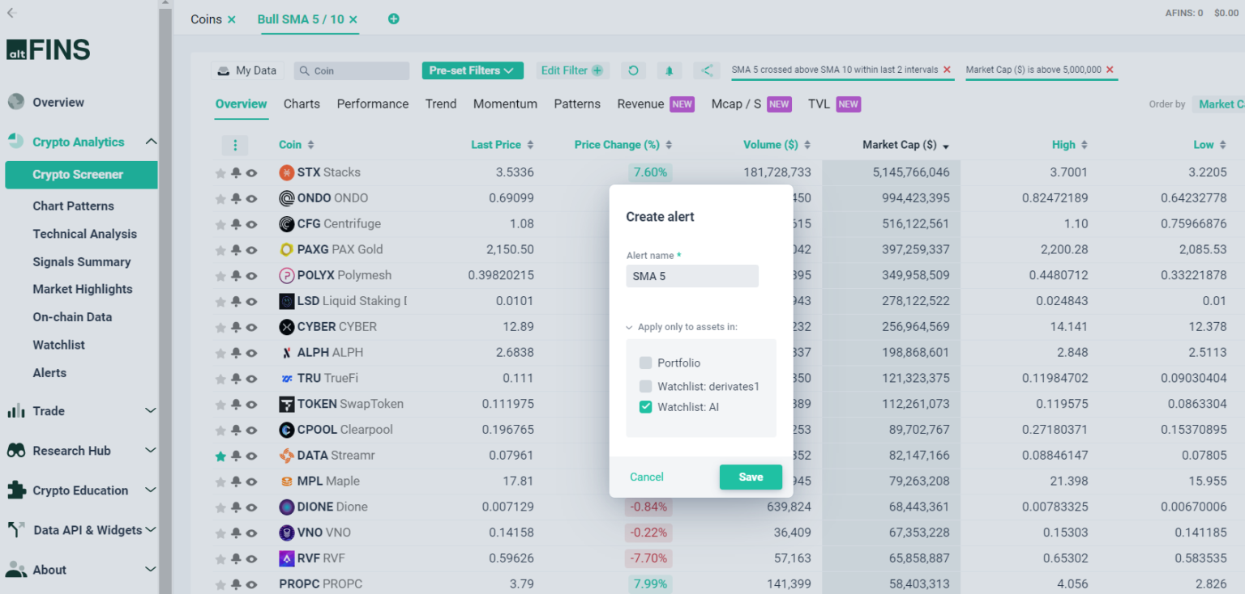Set an alert bell on ONDO row
1245x594 pixels.
[235, 197]
